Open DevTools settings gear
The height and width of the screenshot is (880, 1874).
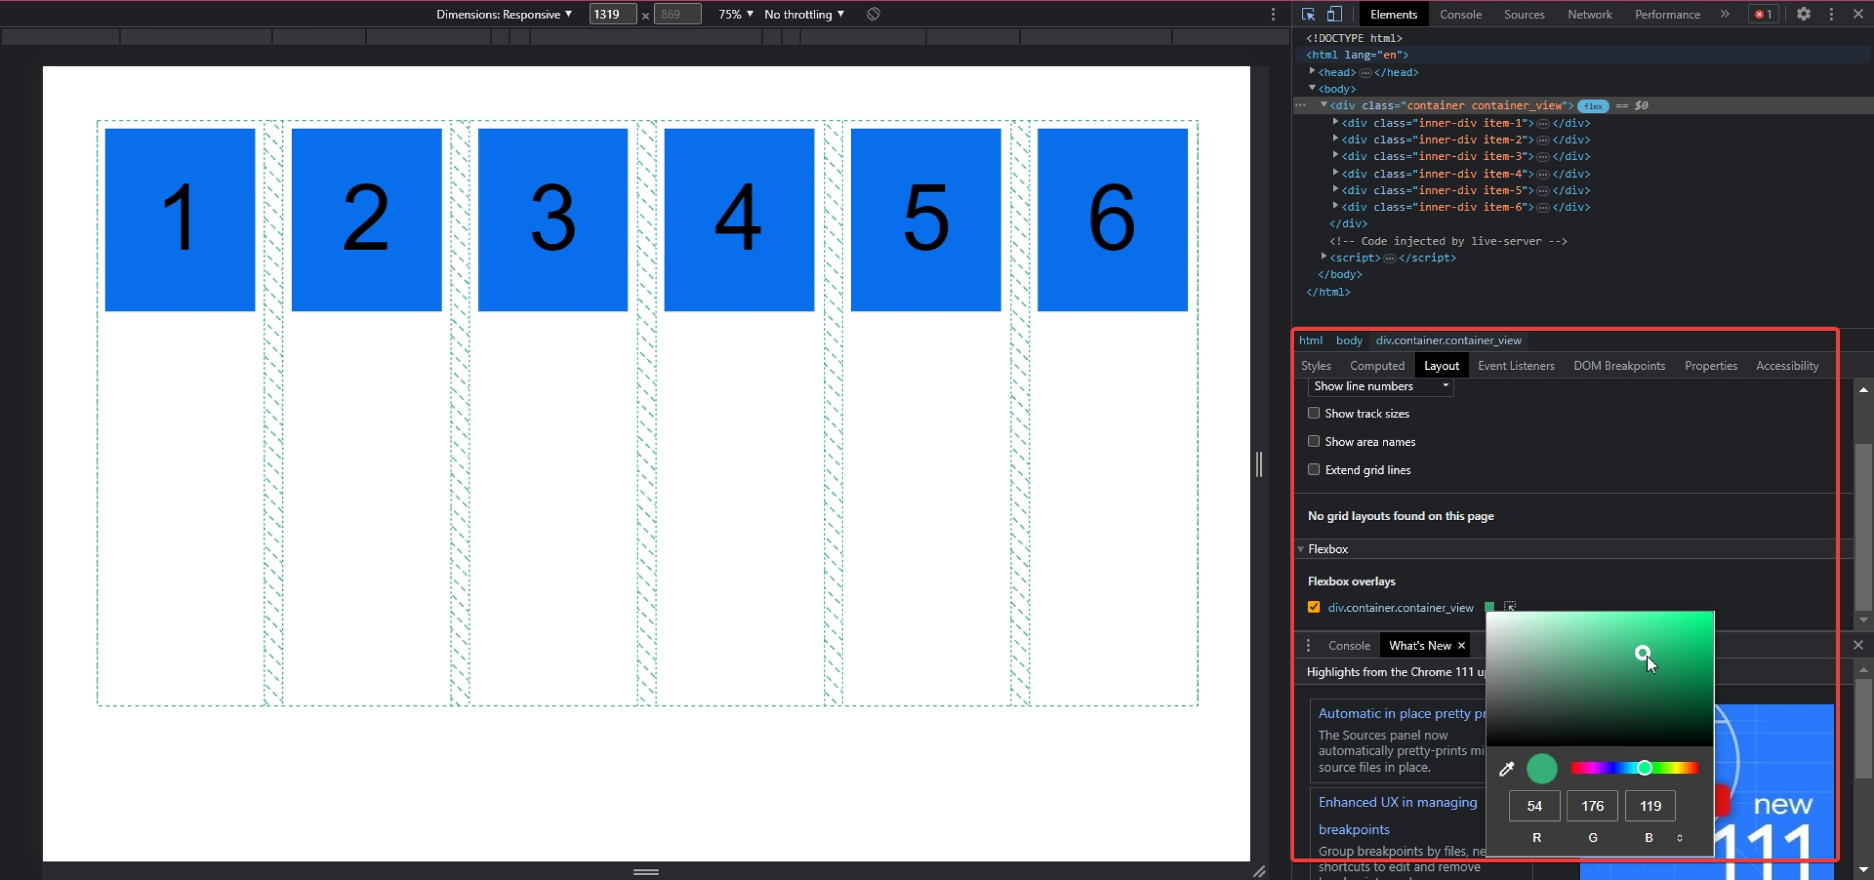point(1803,14)
